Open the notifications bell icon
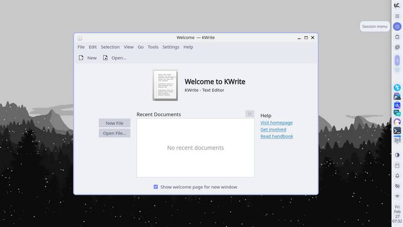The width and height of the screenshot is (403, 227). tap(397, 176)
